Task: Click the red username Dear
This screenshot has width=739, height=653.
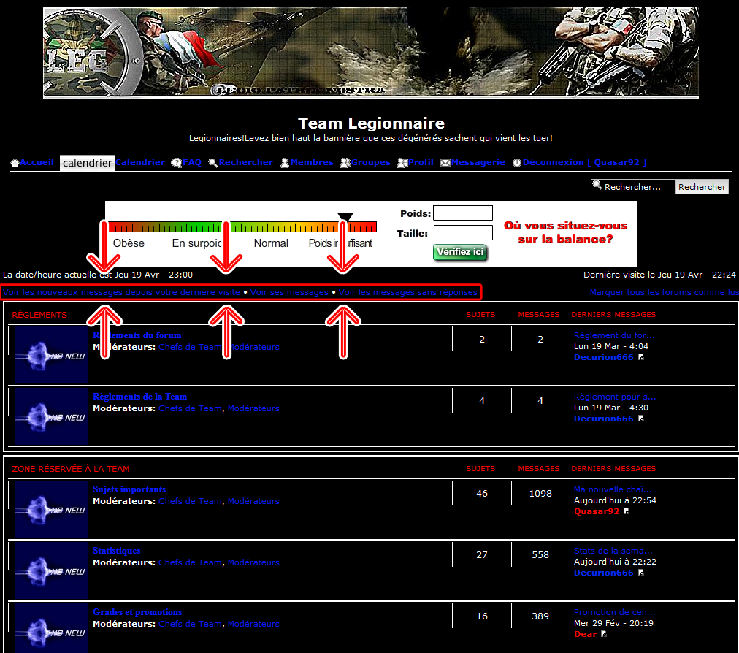Action: [x=586, y=634]
